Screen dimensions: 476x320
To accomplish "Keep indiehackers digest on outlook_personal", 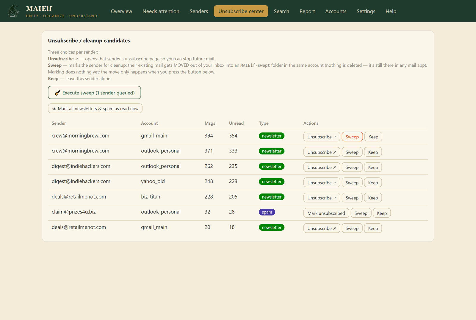I will tap(373, 167).
